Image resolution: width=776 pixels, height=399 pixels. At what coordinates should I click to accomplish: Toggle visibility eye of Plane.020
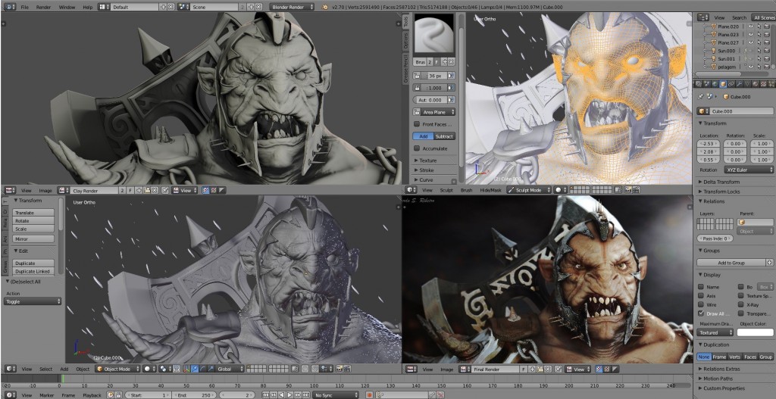[751, 26]
